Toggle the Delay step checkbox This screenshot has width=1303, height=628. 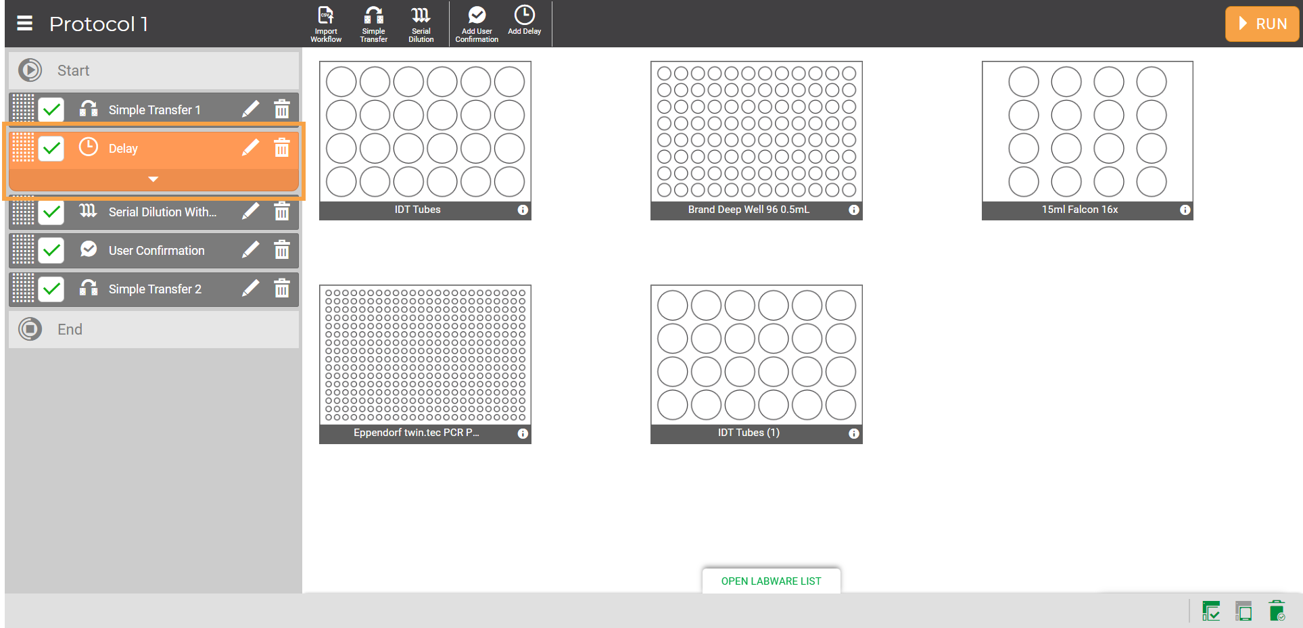pos(51,148)
